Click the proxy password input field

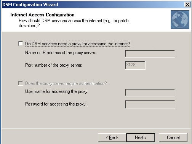pos(150,104)
